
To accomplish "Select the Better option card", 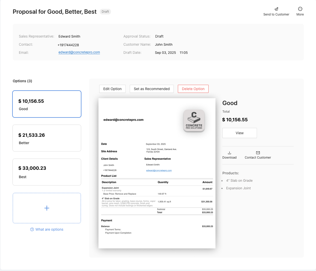I will 47,138.
